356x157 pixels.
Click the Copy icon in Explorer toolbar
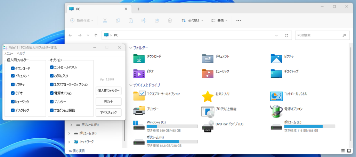118,20
